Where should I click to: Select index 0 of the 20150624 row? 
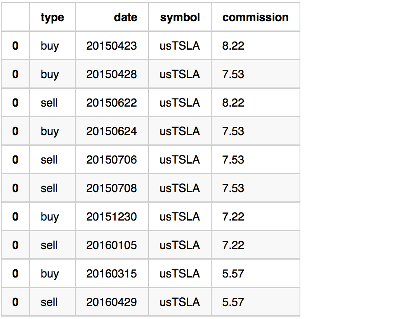[x=15, y=131]
